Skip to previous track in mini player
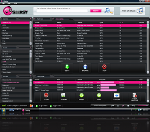 point(113,106)
